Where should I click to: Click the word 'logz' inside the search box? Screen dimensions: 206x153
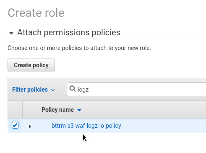coord(83,90)
